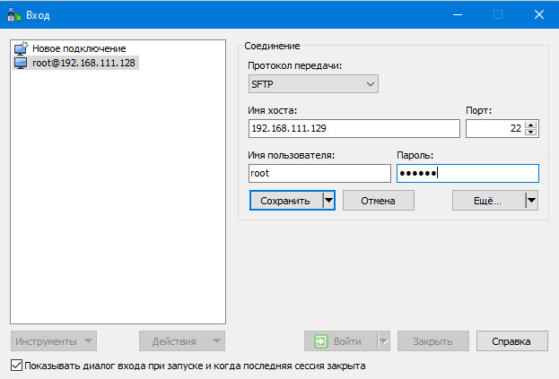
Task: Click the WinSCP app icon in title bar
Action: tap(14, 14)
